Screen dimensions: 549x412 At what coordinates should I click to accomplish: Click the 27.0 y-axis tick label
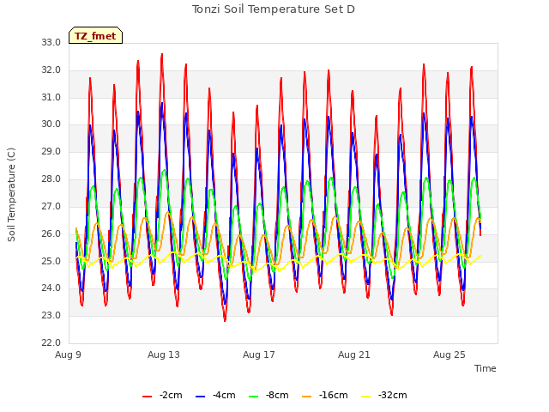(x=51, y=206)
